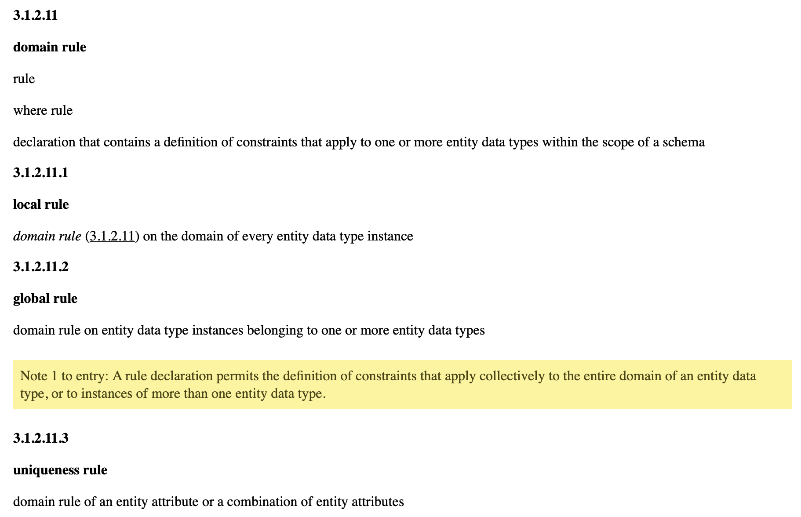The image size is (801, 517).
Task: Click the word rule under domain rule
Action: pos(24,79)
